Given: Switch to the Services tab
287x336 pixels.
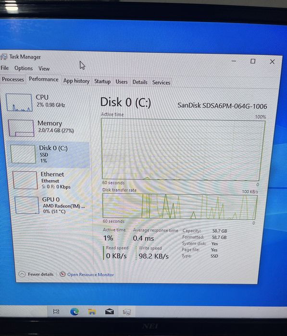Looking at the screenshot, I should pos(161,83).
